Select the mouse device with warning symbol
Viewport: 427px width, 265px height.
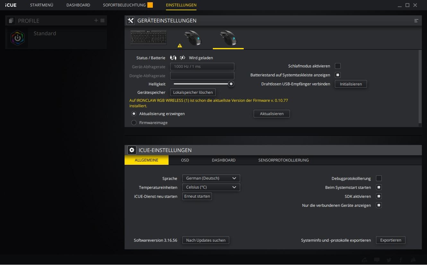[x=192, y=38]
